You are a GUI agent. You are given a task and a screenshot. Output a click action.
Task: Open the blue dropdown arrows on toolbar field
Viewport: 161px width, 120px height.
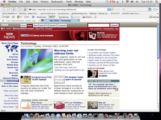149,10
